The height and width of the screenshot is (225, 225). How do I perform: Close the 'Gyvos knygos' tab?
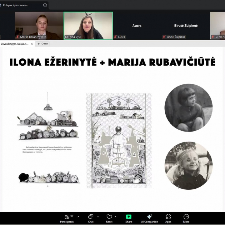pyautogui.click(x=32, y=44)
